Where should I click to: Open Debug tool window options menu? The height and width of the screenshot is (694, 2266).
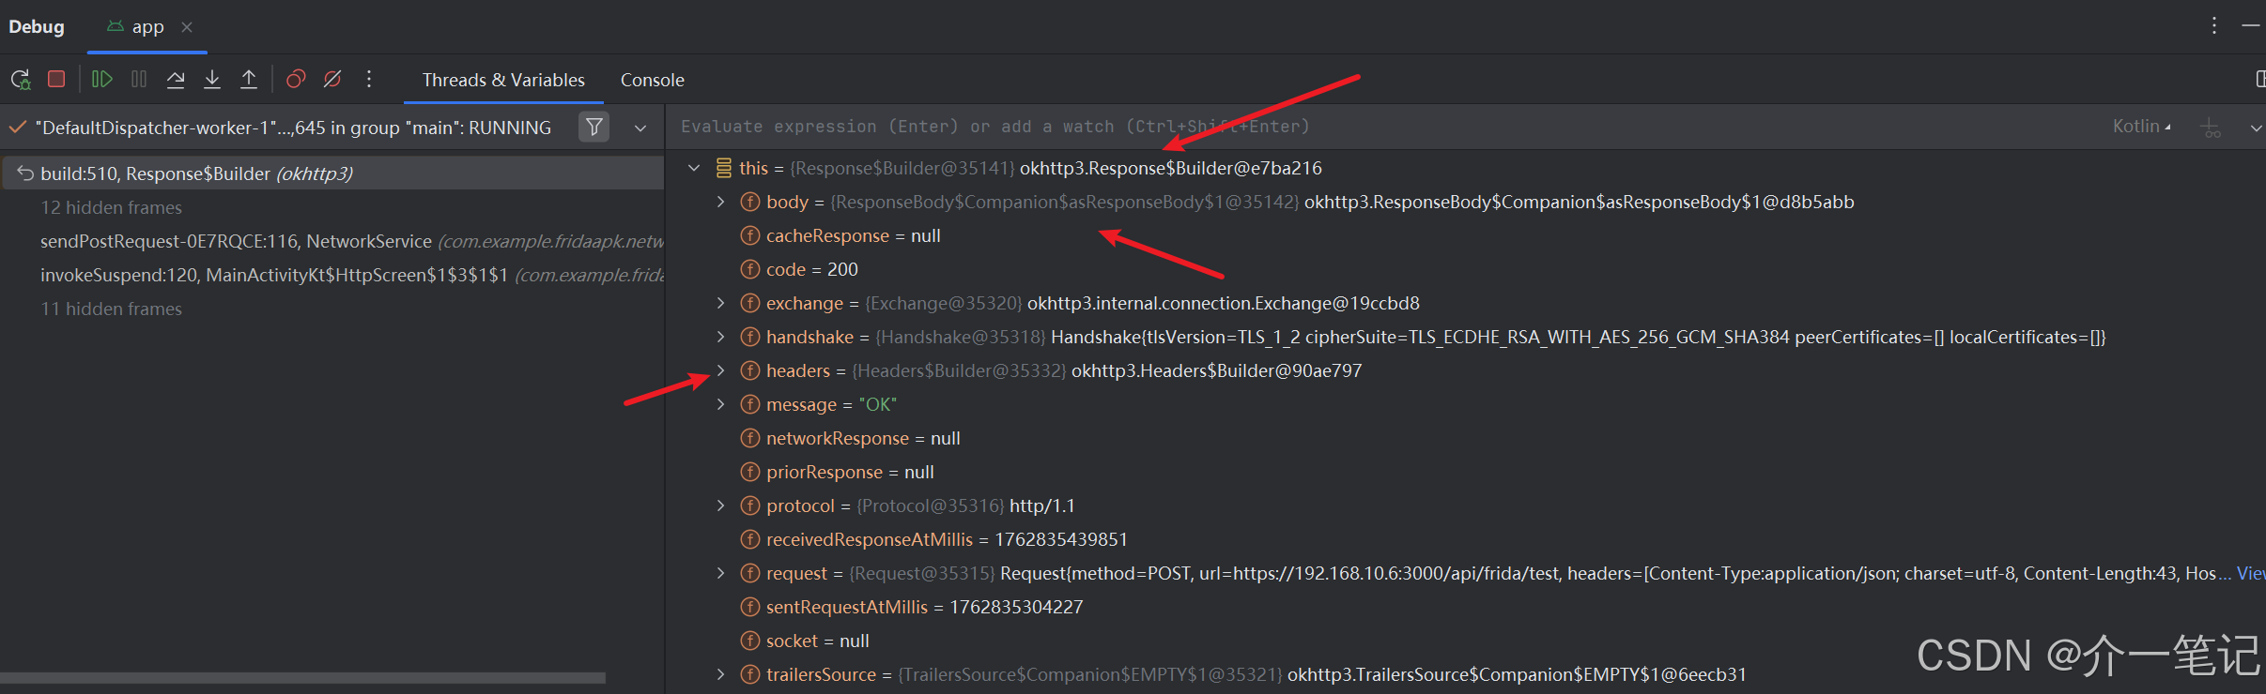(x=2214, y=26)
